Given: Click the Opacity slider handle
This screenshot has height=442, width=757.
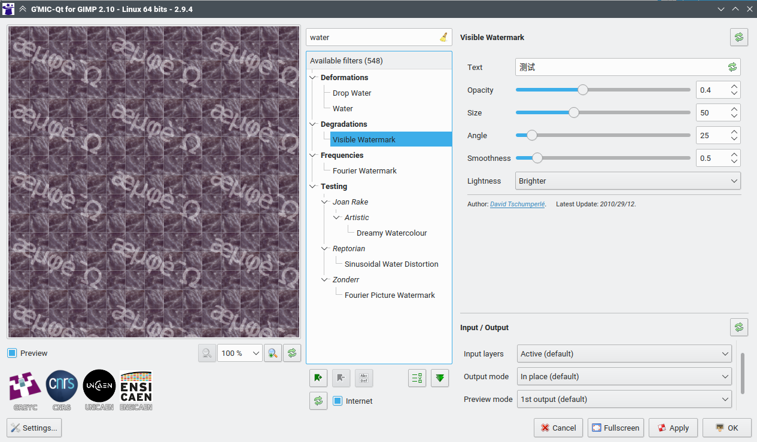Looking at the screenshot, I should [583, 90].
